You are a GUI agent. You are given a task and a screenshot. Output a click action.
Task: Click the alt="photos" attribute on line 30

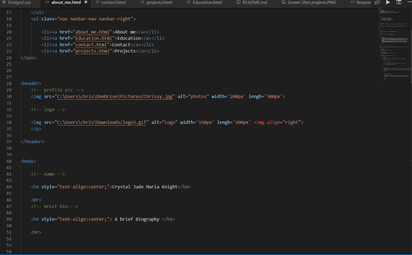coord(193,96)
